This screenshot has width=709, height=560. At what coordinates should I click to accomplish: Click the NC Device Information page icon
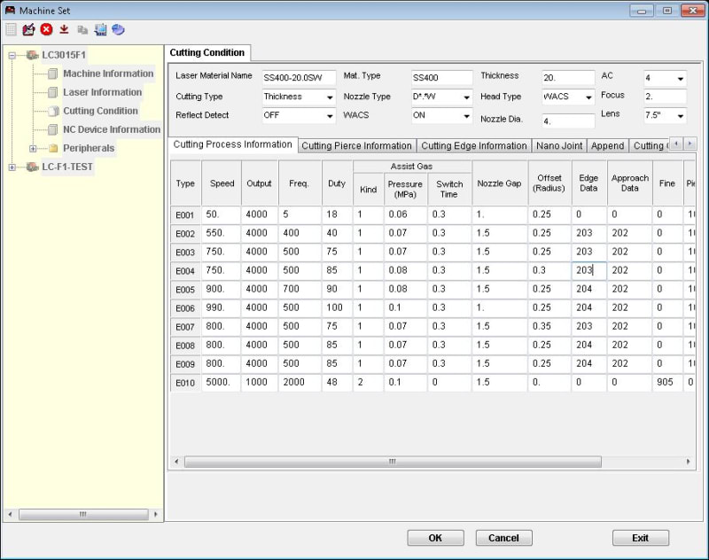(53, 129)
